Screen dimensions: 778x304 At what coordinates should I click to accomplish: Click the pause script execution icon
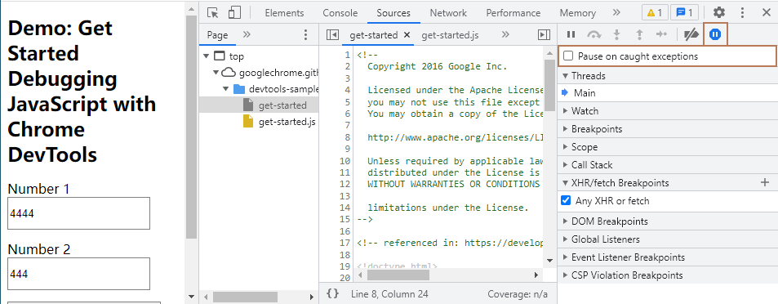(x=571, y=34)
